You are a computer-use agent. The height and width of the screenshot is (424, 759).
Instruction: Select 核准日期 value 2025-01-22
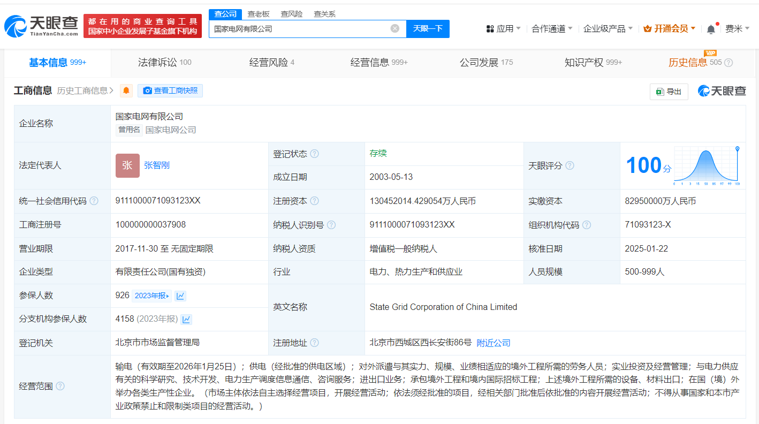[646, 249]
